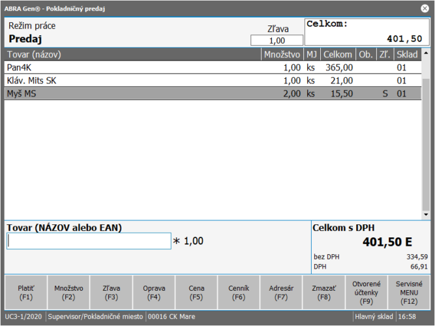This screenshot has width=435, height=326.
Task: Click the Tovar (názov) column header
Action: pos(130,54)
